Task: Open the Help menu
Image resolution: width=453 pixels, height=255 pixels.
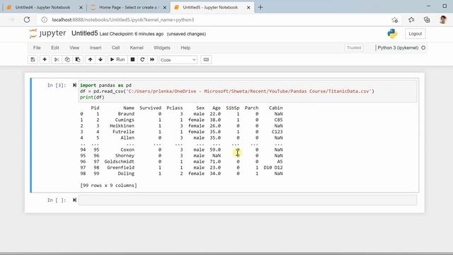Action: (185, 47)
